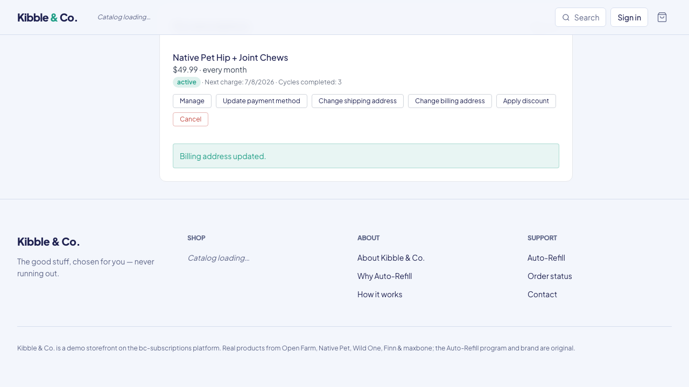Click Change billing address button
689x387 pixels.
[x=450, y=101]
